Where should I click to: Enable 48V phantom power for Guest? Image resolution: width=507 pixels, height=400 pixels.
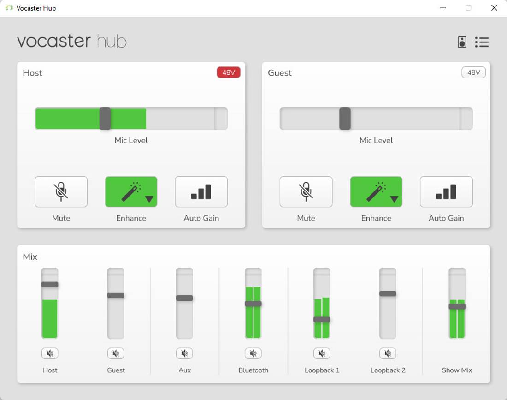point(473,72)
